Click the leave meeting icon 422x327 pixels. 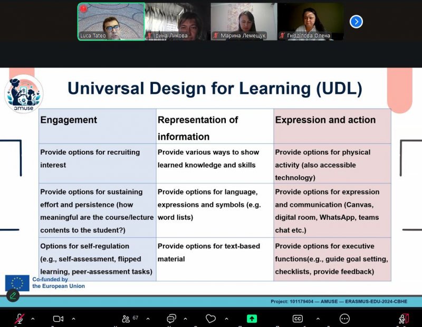click(404, 319)
